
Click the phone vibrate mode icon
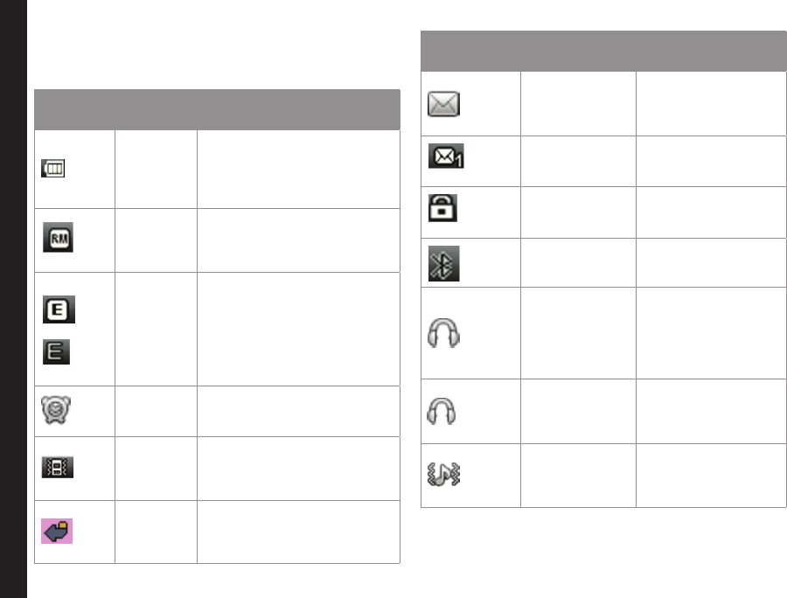59,467
